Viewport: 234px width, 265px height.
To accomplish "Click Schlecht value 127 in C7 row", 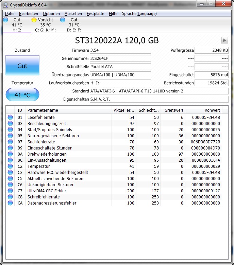I will [x=155, y=191].
